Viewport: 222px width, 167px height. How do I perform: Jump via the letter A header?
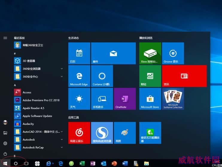(x=15, y=85)
